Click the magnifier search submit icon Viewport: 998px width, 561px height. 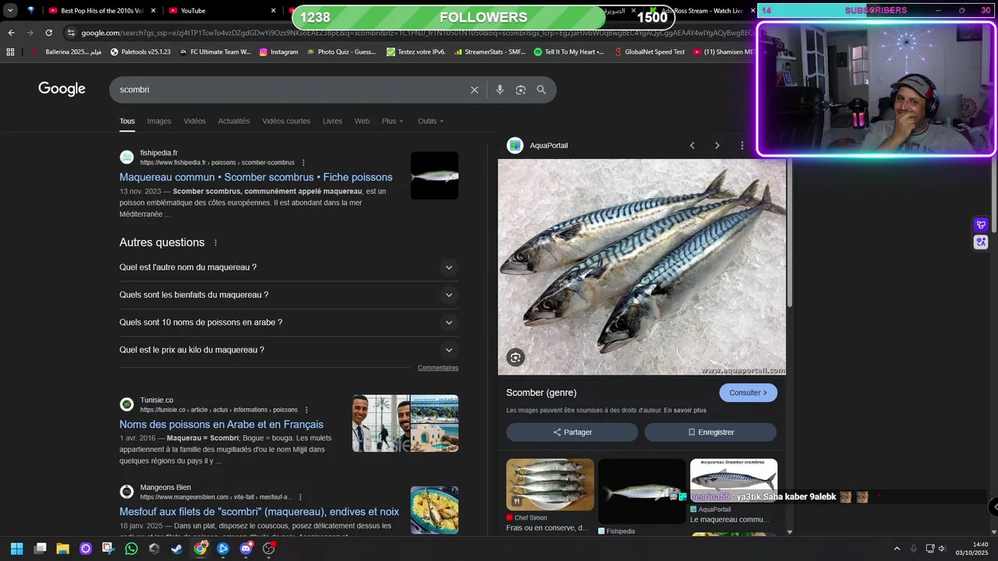tap(541, 90)
